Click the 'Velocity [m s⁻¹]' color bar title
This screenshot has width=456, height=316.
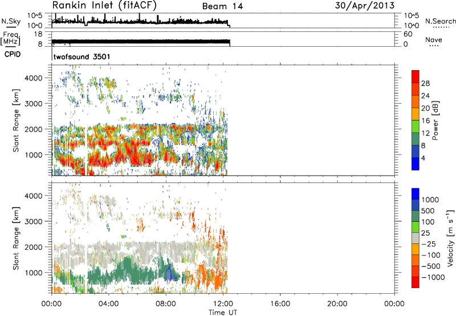point(450,238)
